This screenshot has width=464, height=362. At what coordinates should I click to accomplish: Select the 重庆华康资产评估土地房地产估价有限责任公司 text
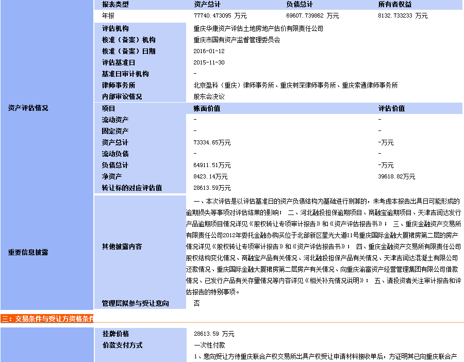258,29
